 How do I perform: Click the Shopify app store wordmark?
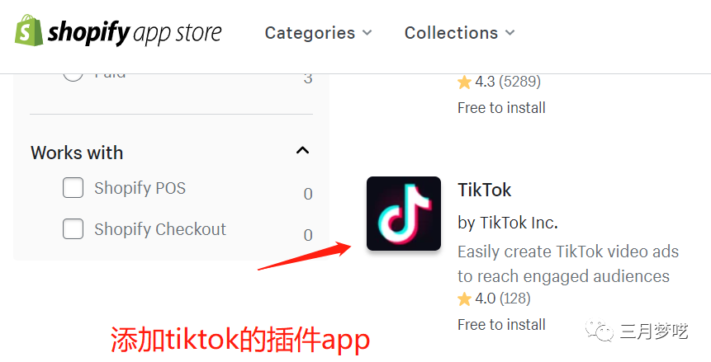pyautogui.click(x=135, y=33)
